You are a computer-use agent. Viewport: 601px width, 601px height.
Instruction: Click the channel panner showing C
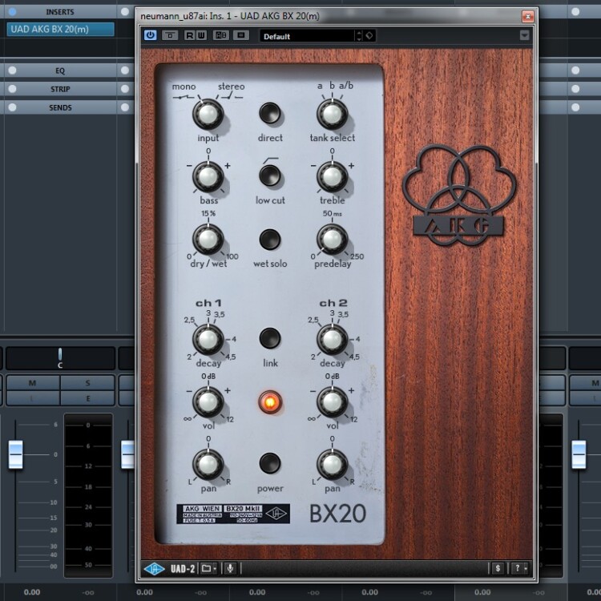coord(60,358)
